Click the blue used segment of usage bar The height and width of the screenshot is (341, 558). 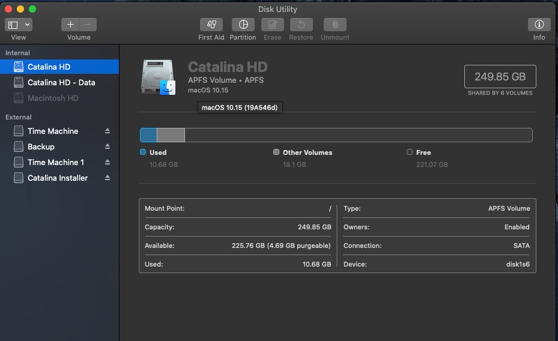click(148, 135)
